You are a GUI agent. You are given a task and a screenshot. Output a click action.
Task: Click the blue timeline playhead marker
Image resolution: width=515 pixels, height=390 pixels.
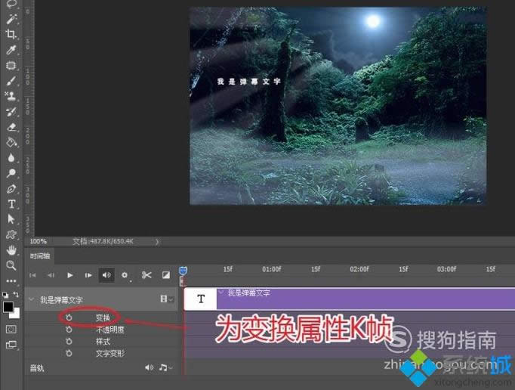[x=183, y=271]
